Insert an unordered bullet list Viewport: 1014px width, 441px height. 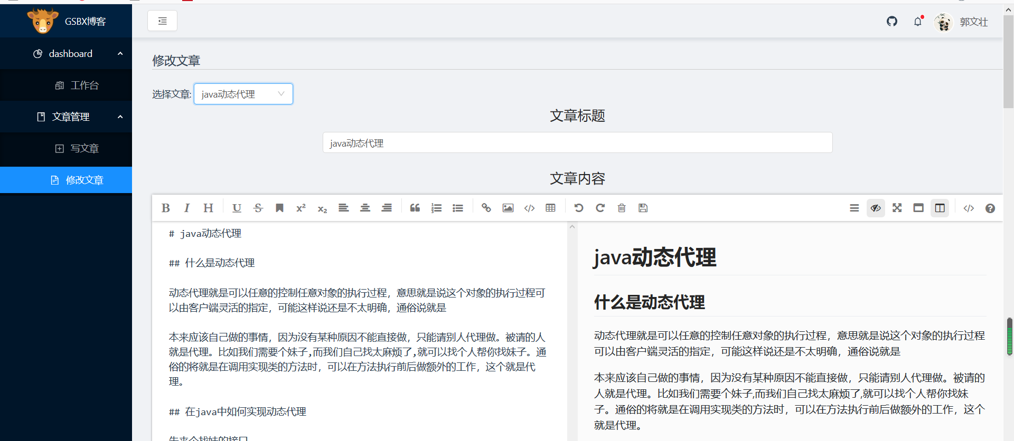pos(458,208)
